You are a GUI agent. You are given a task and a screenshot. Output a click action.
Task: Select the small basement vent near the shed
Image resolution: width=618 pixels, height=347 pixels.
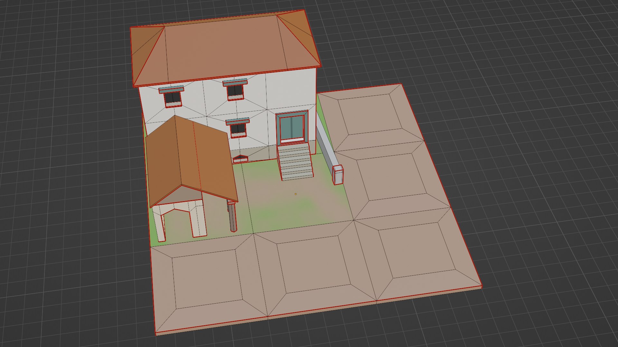pos(240,159)
